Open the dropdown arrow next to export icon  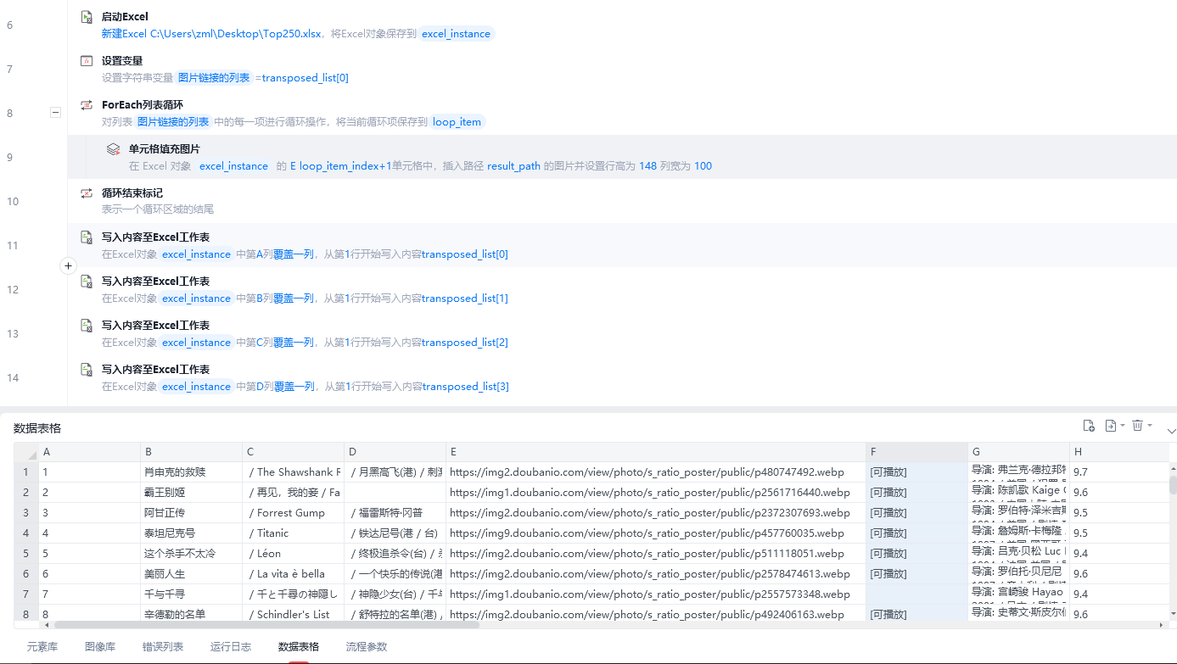coord(1123,426)
